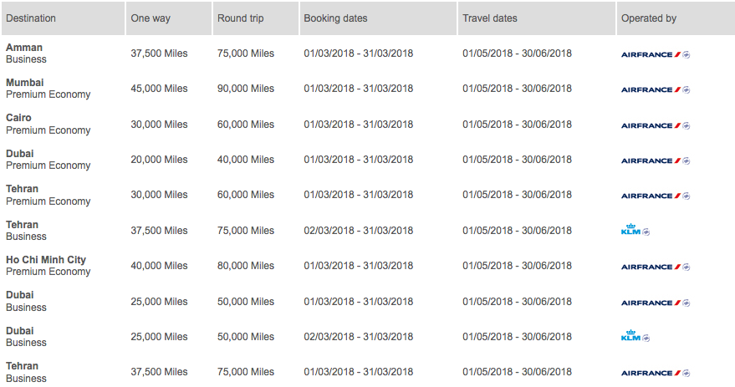735x387 pixels.
Task: Click the Air France logo in Mumbai row
Action: click(x=655, y=89)
